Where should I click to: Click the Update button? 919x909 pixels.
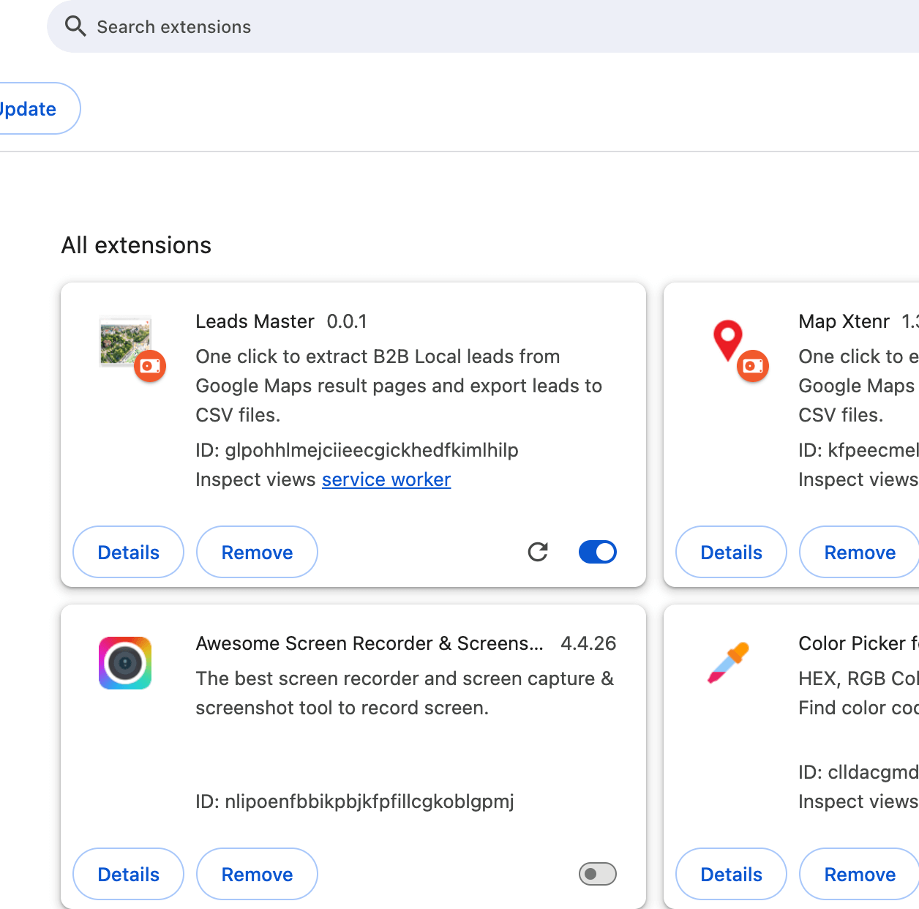click(x=33, y=108)
